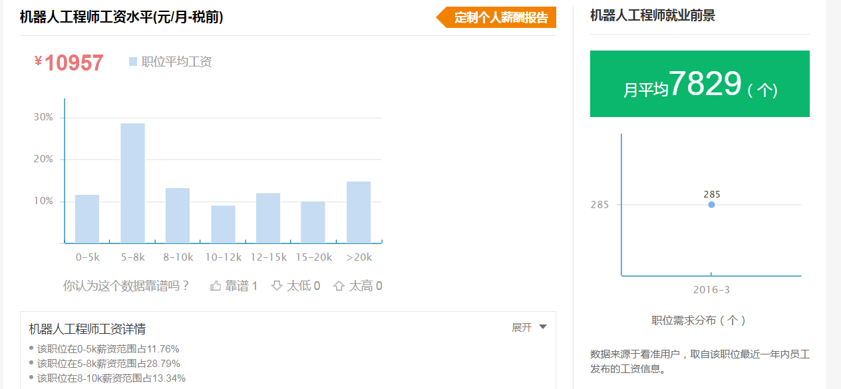Collapse the salary details disclosure triangle

point(542,326)
